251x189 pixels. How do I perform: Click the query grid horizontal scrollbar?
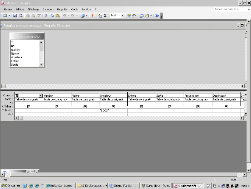(x=129, y=118)
